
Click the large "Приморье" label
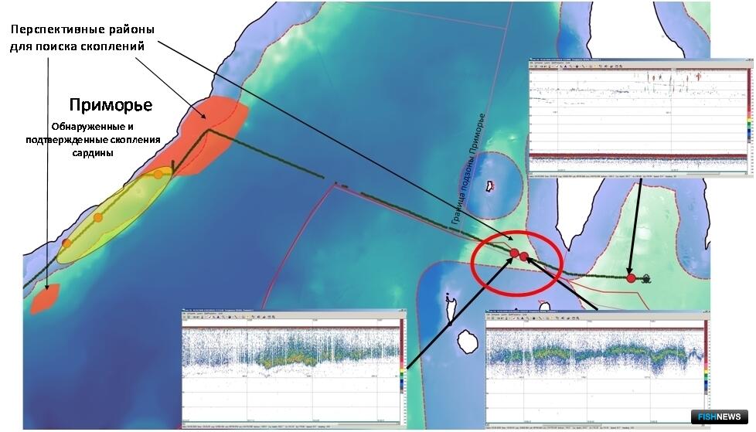pyautogui.click(x=111, y=105)
